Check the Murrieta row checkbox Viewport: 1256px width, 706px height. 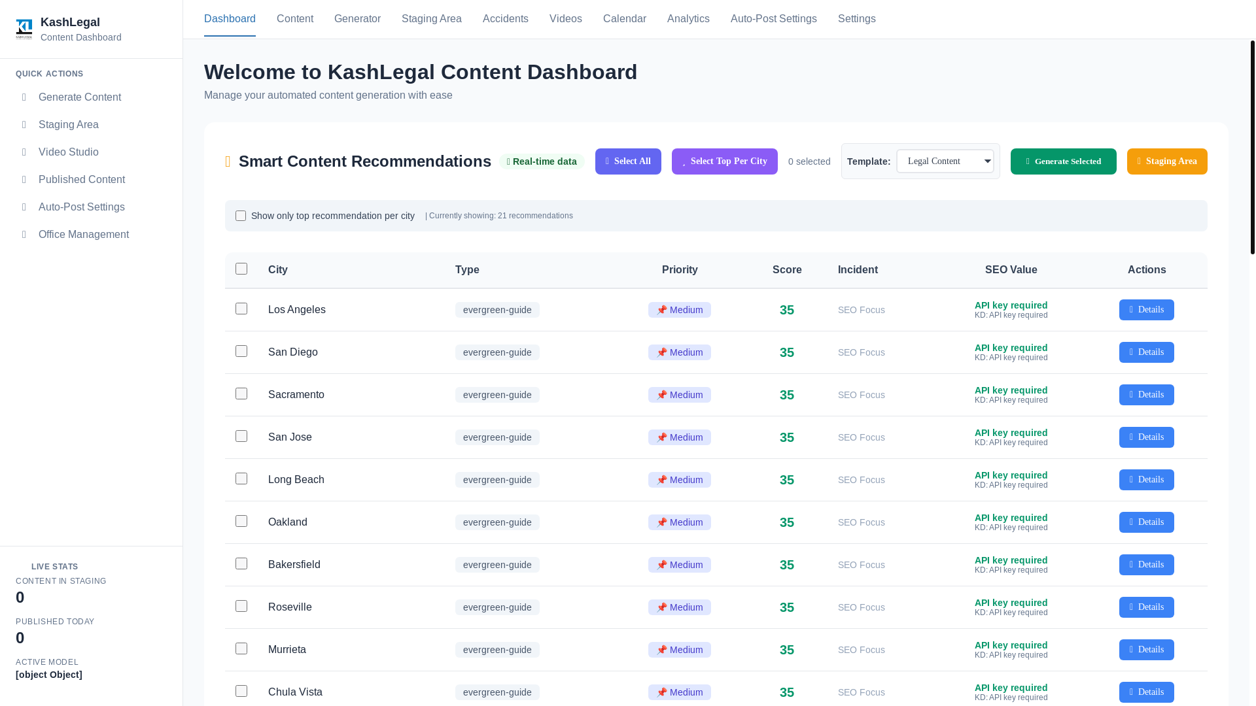241,648
